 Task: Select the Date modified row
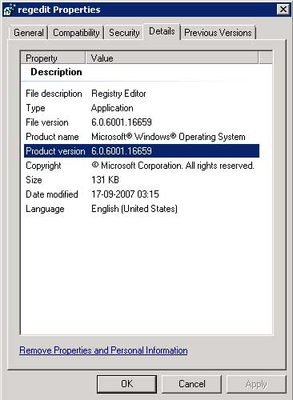[x=142, y=194]
